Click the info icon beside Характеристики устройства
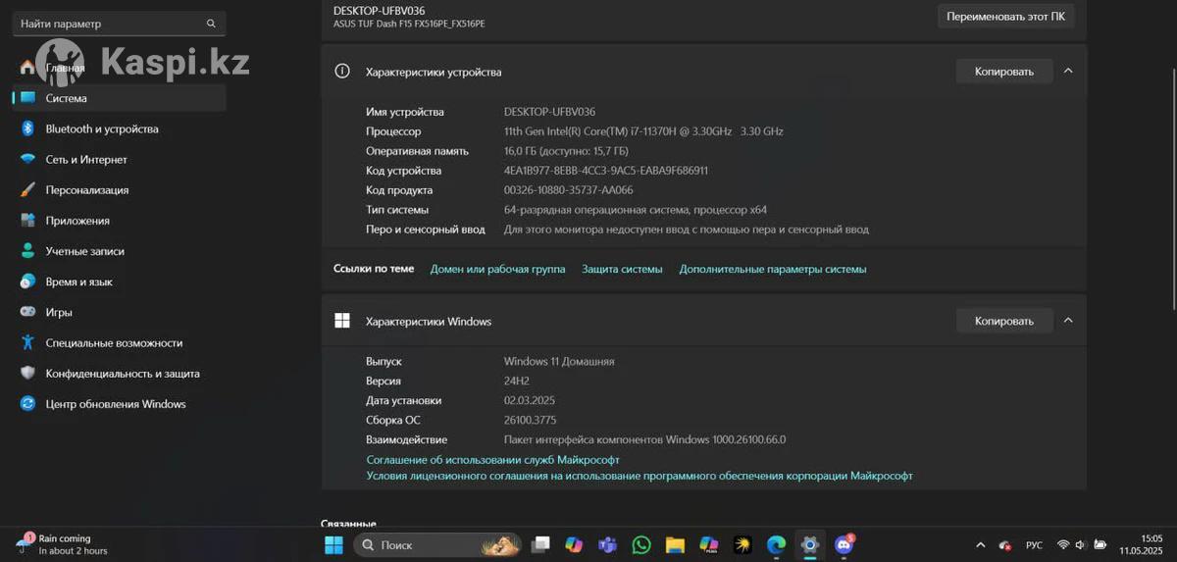This screenshot has height=562, width=1177. tap(342, 72)
